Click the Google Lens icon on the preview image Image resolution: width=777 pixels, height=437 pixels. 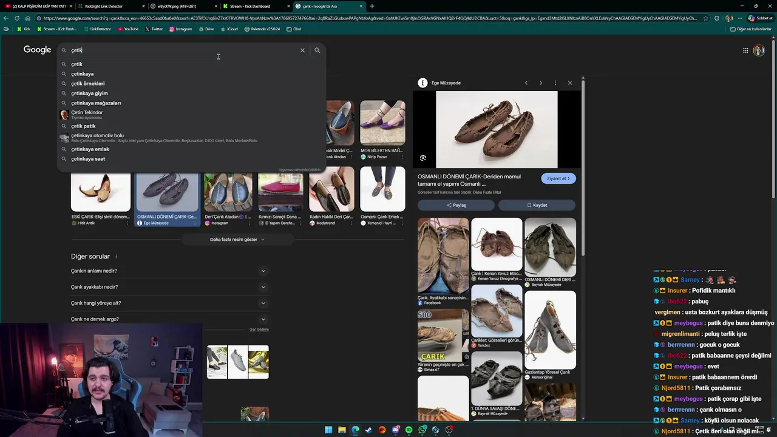[423, 158]
